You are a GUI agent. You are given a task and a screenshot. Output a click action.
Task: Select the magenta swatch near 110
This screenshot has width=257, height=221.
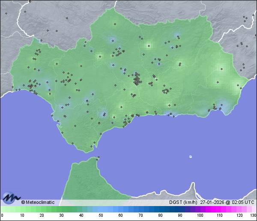(x=219, y=209)
